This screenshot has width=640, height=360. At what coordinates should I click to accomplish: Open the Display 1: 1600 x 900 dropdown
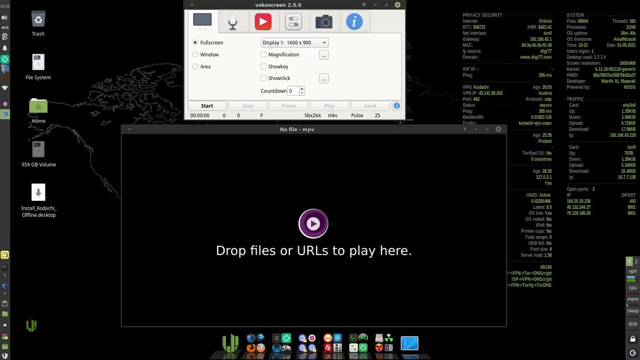pyautogui.click(x=294, y=43)
